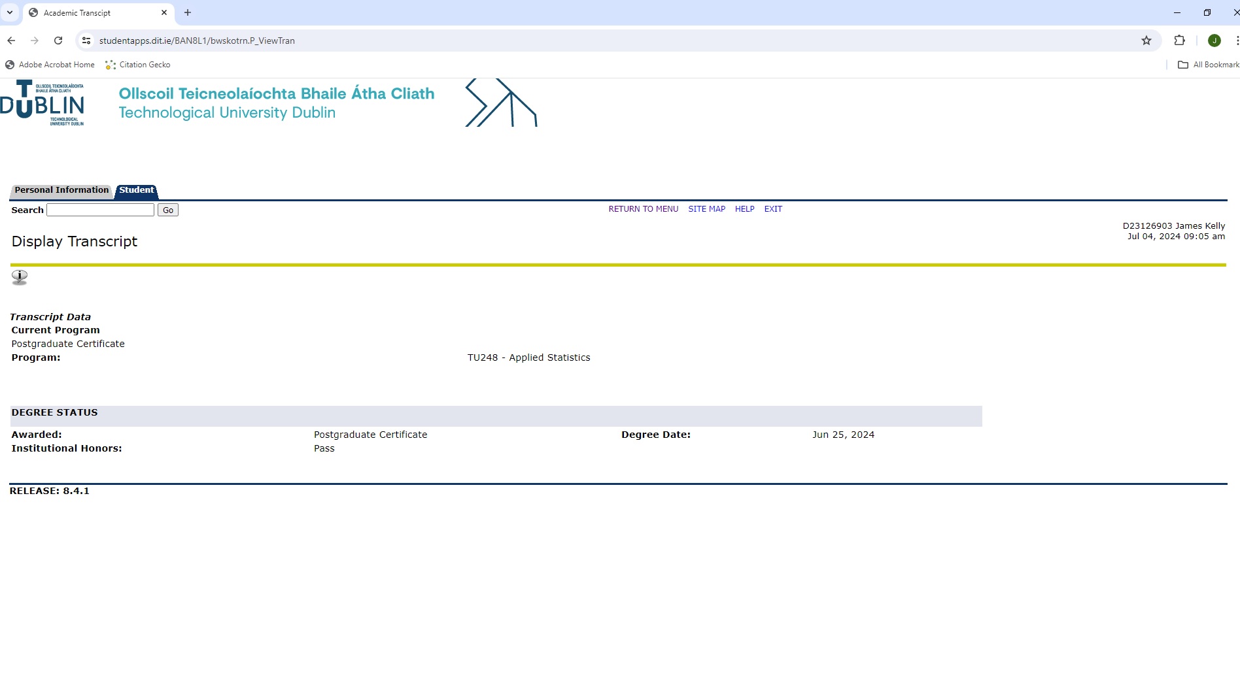This screenshot has height=679, width=1240.
Task: Click the information icon below Display Transcript
Action: (20, 277)
